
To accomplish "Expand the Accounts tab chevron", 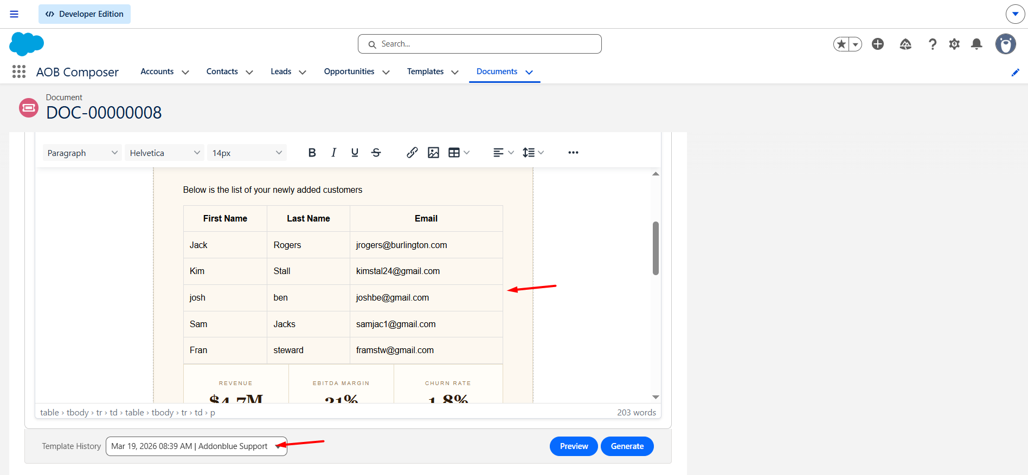I will 185,72.
